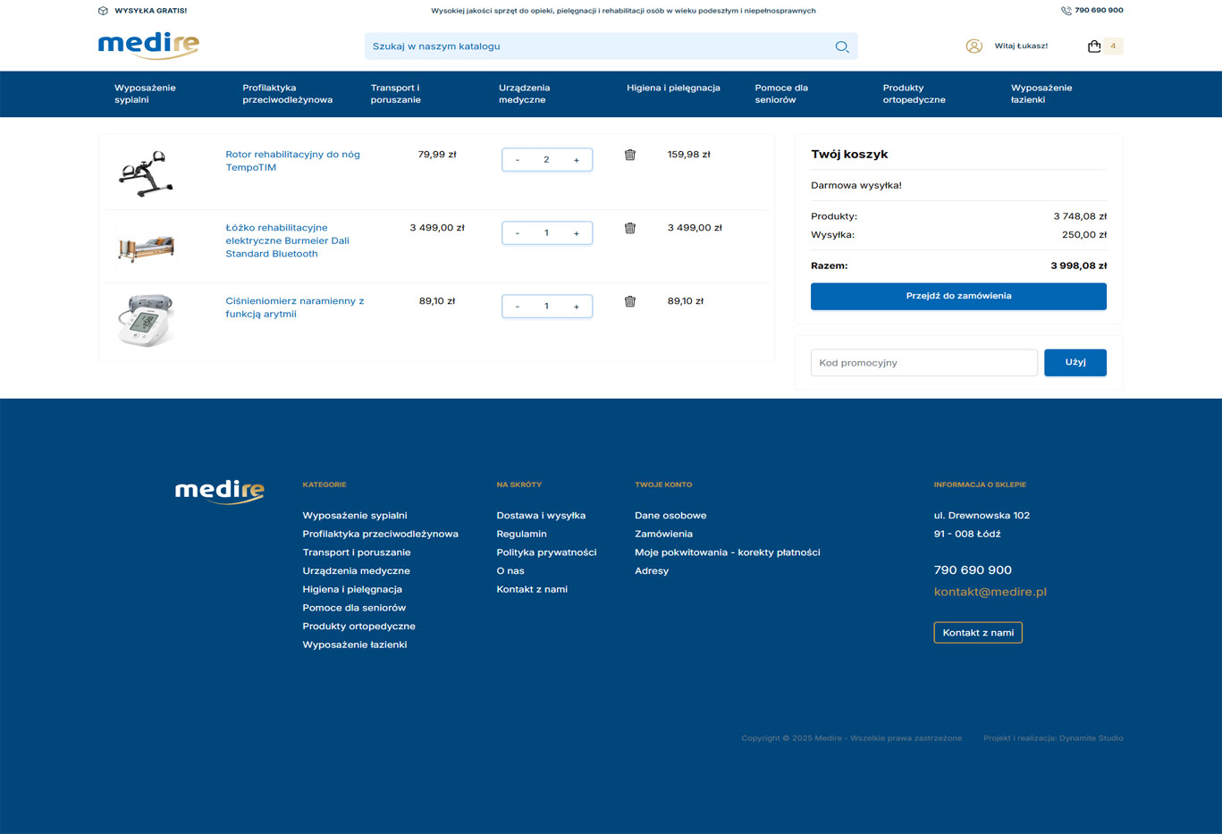Apply promo code with Użyj button
Viewport: 1222px width, 834px height.
pos(1075,362)
